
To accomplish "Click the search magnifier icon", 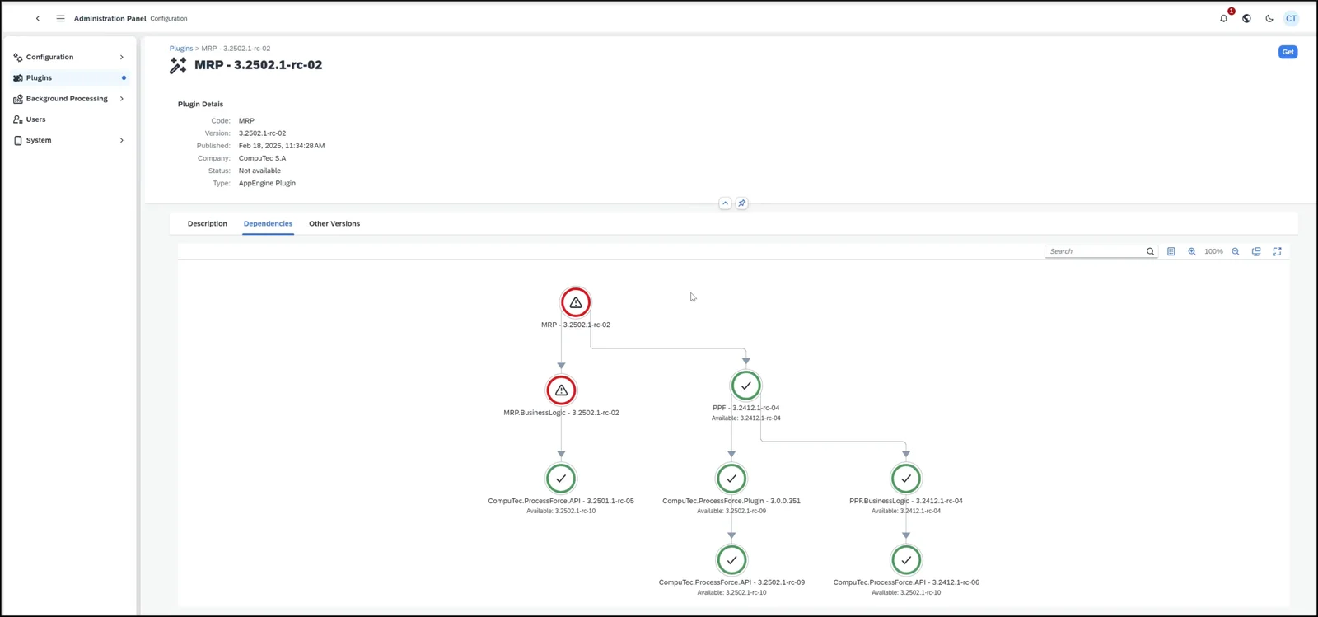I will coord(1151,251).
